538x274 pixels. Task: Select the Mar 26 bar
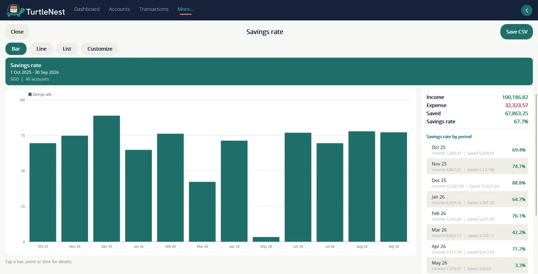tap(202, 212)
